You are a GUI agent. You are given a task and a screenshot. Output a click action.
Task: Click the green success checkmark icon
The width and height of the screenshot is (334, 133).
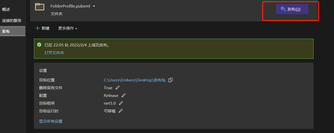pos(39,45)
